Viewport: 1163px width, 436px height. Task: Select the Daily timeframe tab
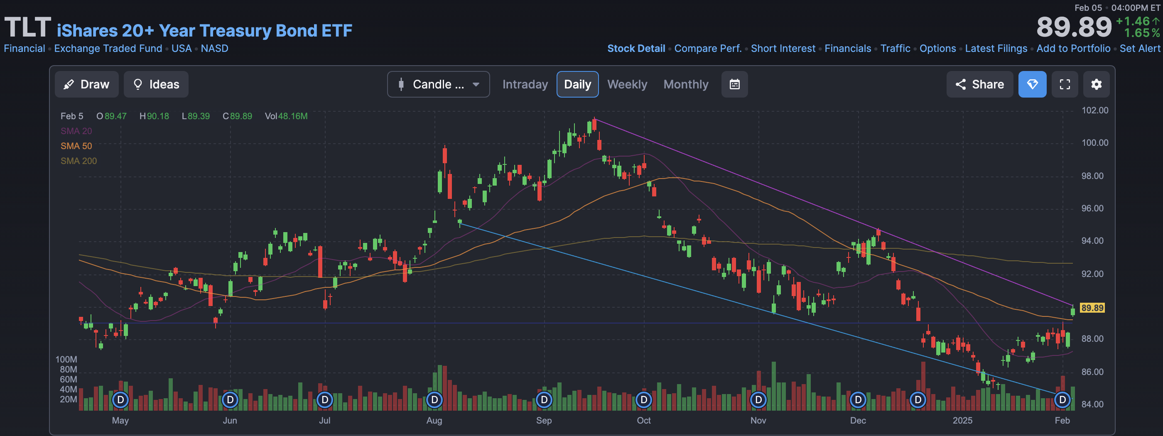pyautogui.click(x=577, y=84)
